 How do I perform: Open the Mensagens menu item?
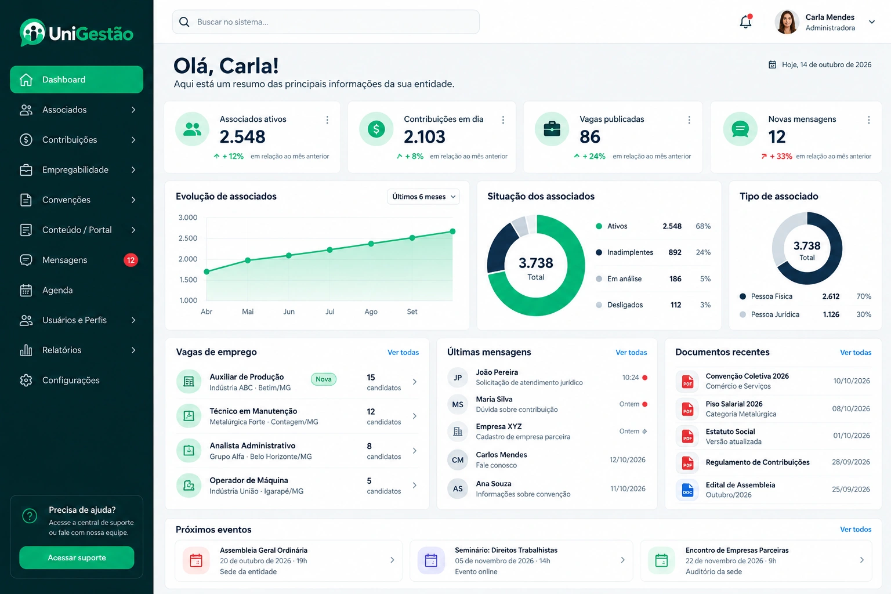(x=77, y=260)
